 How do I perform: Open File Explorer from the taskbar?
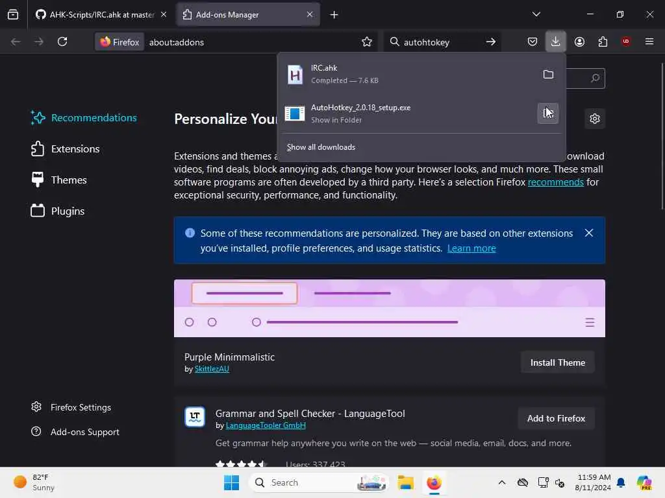[x=405, y=482]
